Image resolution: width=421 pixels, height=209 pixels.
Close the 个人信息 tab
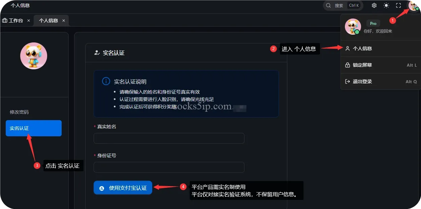click(64, 21)
